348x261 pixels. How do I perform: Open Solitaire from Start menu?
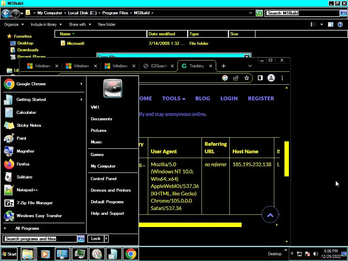(x=43, y=177)
